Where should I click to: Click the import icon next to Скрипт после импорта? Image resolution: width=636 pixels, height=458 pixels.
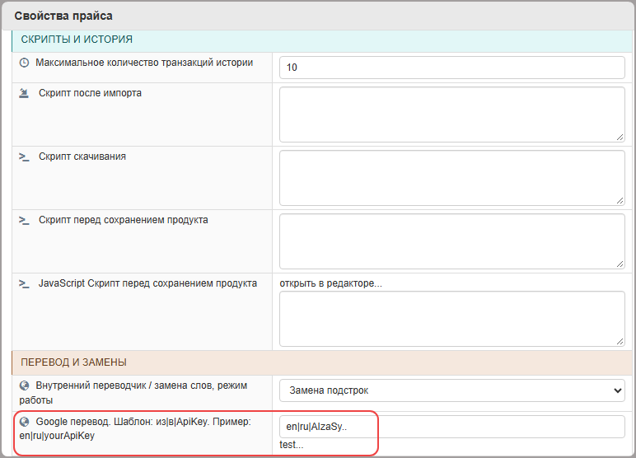25,93
